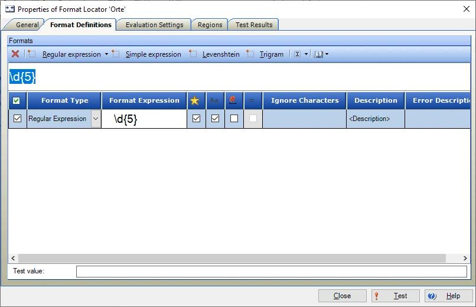476x307 pixels.
Task: Switch to the Evaluation Settings tab
Action: coord(154,25)
